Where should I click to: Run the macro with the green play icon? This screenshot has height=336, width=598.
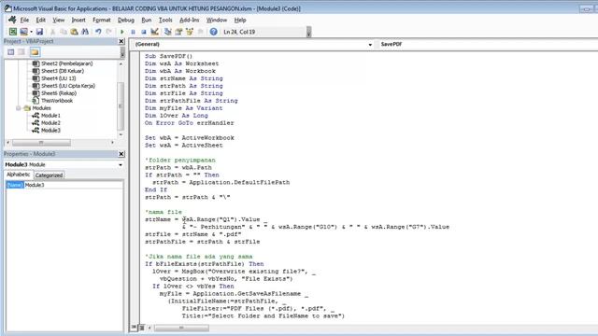pyautogui.click(x=122, y=32)
